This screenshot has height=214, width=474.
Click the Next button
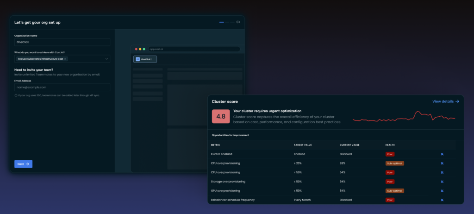click(23, 164)
